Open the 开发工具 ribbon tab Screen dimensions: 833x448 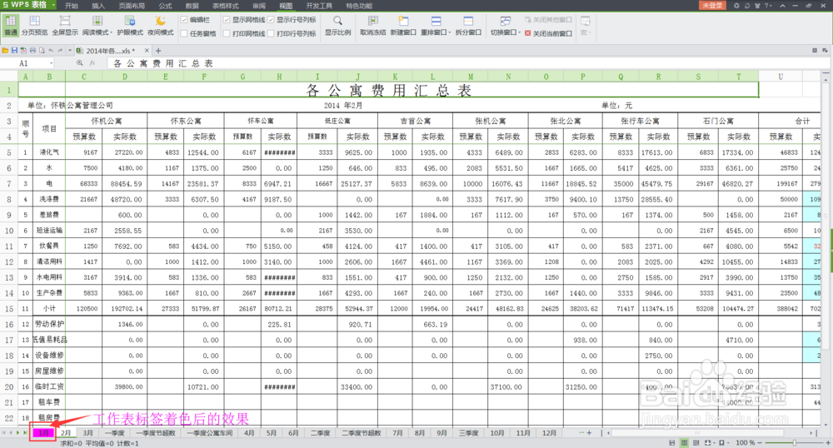[319, 5]
